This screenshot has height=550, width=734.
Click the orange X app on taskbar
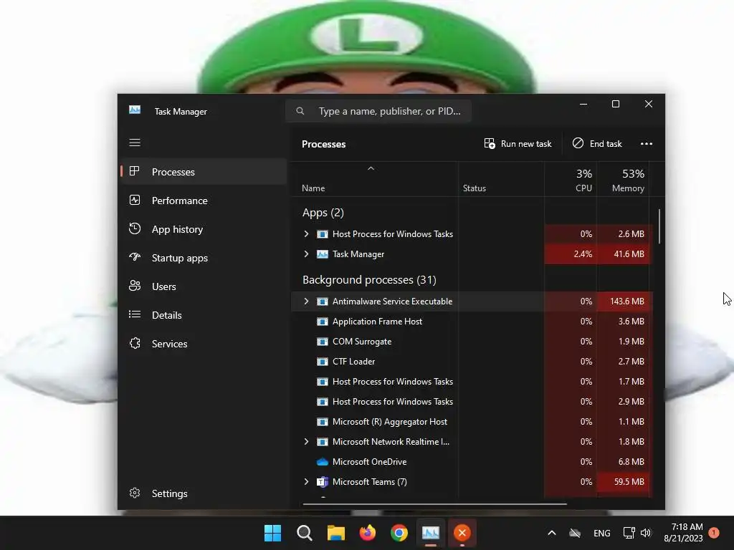[x=462, y=533]
